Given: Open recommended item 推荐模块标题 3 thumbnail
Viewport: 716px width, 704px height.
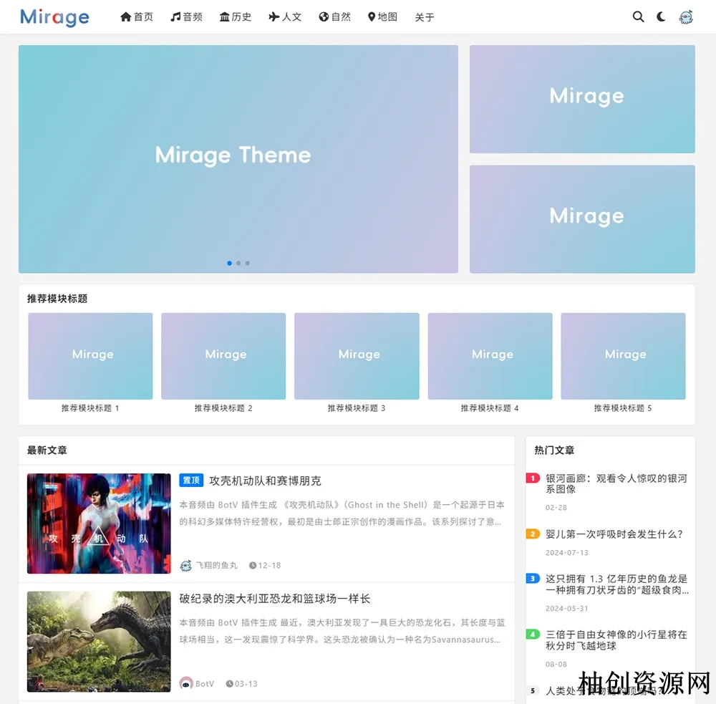Looking at the screenshot, I should [x=357, y=356].
